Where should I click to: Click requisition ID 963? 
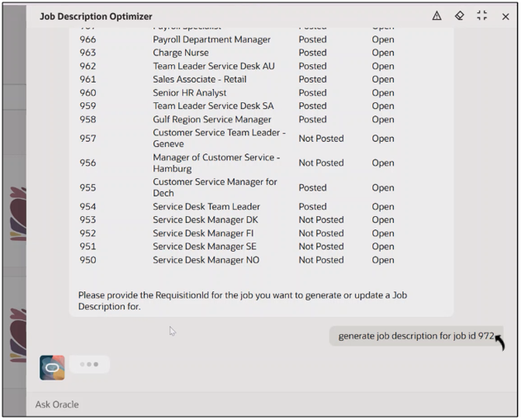pos(88,53)
